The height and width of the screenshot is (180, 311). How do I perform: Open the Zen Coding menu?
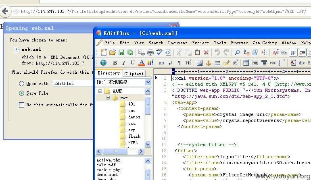265,43
